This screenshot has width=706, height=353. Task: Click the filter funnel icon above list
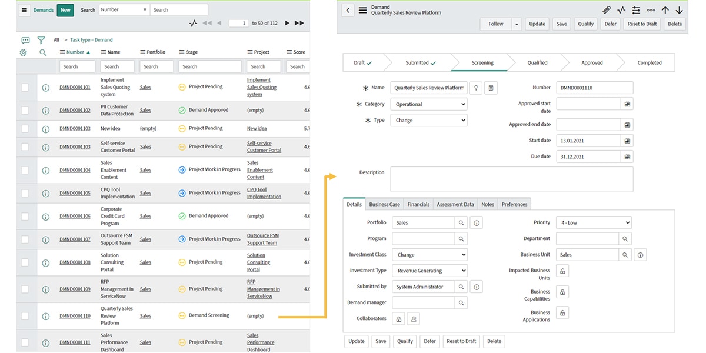pyautogui.click(x=41, y=40)
